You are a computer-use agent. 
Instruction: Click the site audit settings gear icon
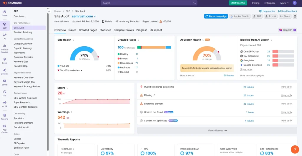pos(295,16)
